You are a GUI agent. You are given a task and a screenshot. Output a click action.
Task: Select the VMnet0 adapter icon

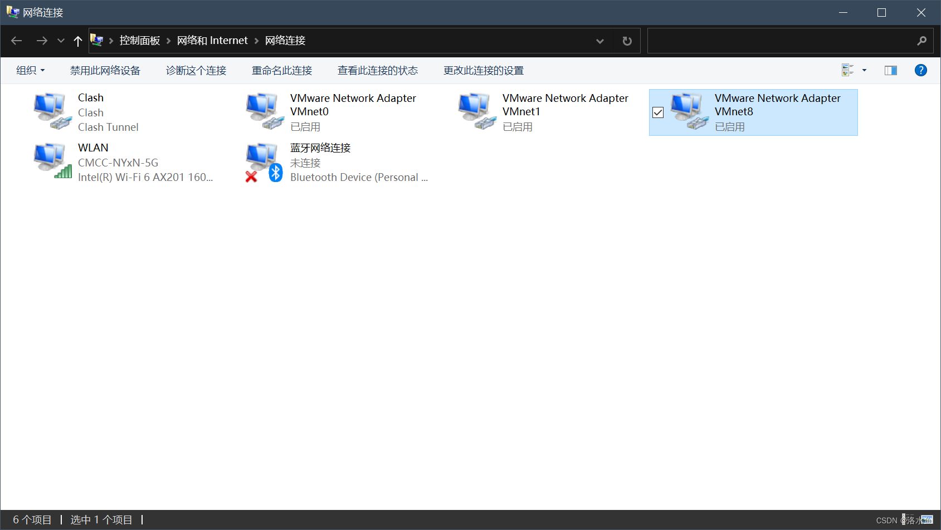coord(265,112)
